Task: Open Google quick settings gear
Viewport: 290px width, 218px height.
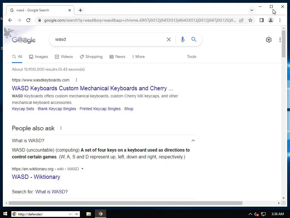Action: (268, 39)
